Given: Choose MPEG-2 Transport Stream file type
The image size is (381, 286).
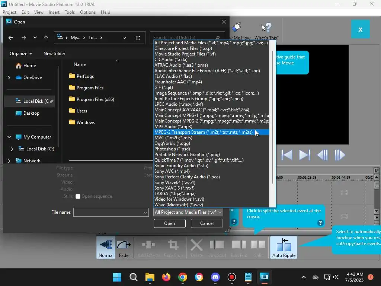Looking at the screenshot, I should pyautogui.click(x=211, y=132).
